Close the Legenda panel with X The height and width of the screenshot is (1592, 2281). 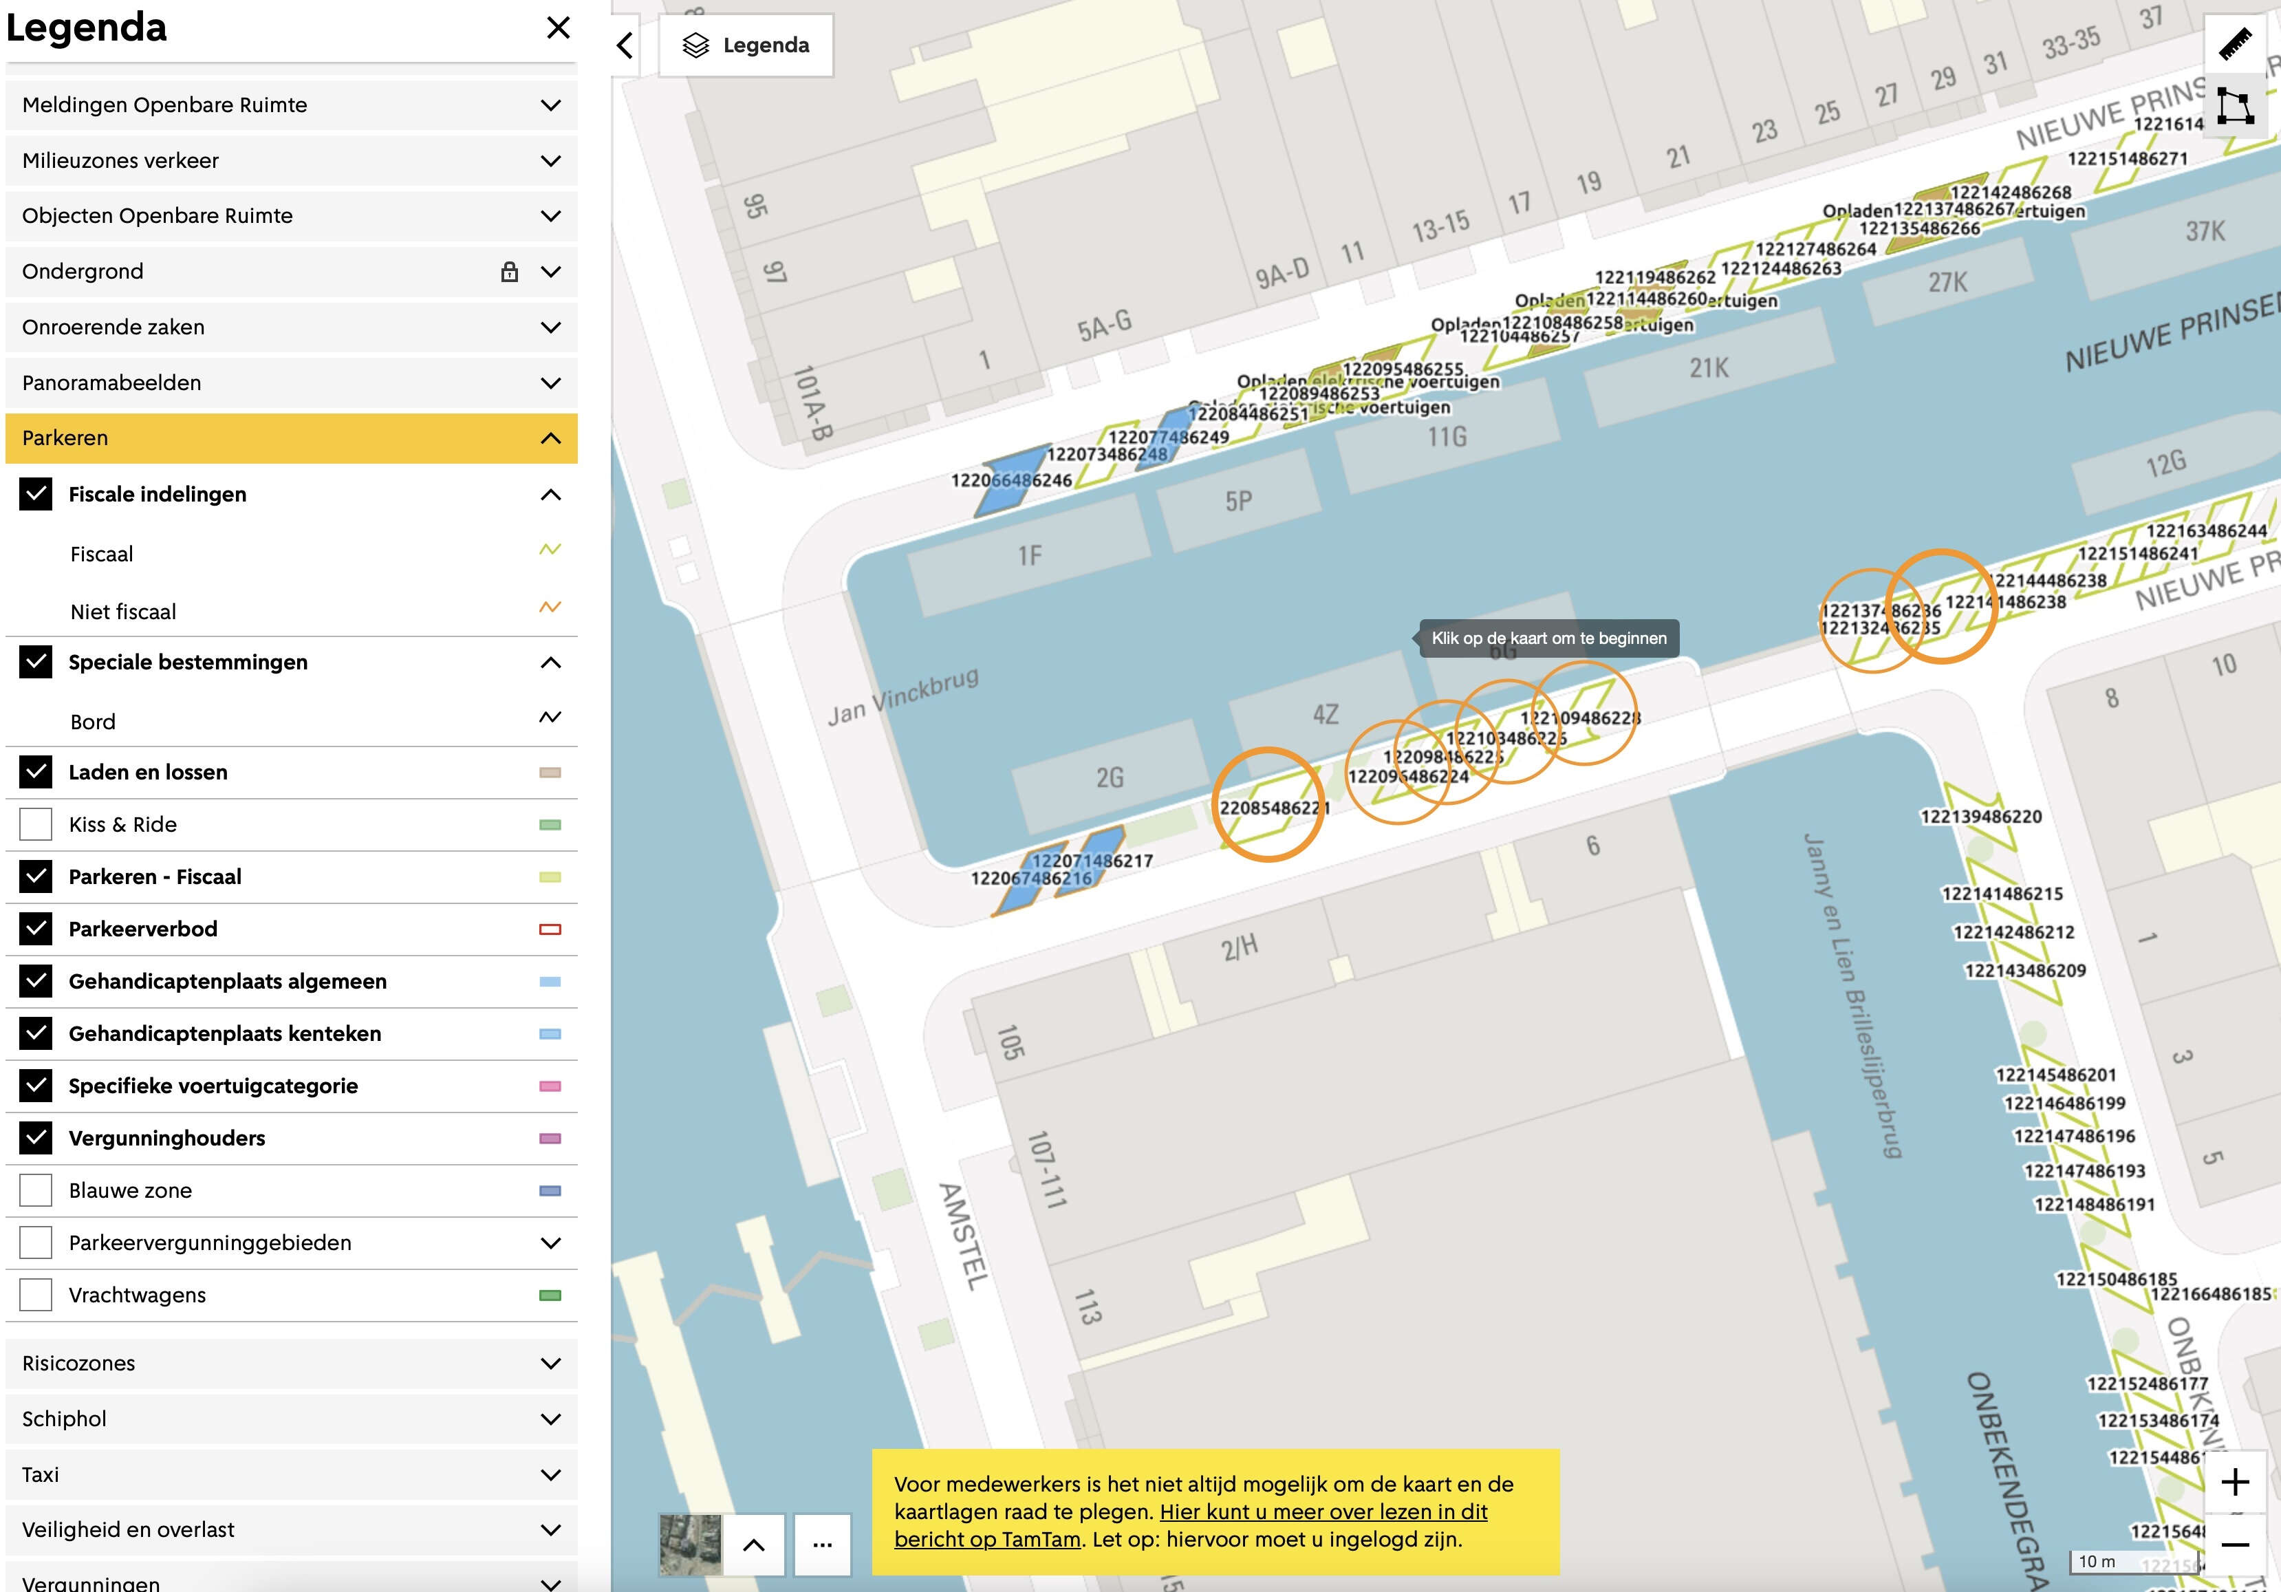[559, 28]
